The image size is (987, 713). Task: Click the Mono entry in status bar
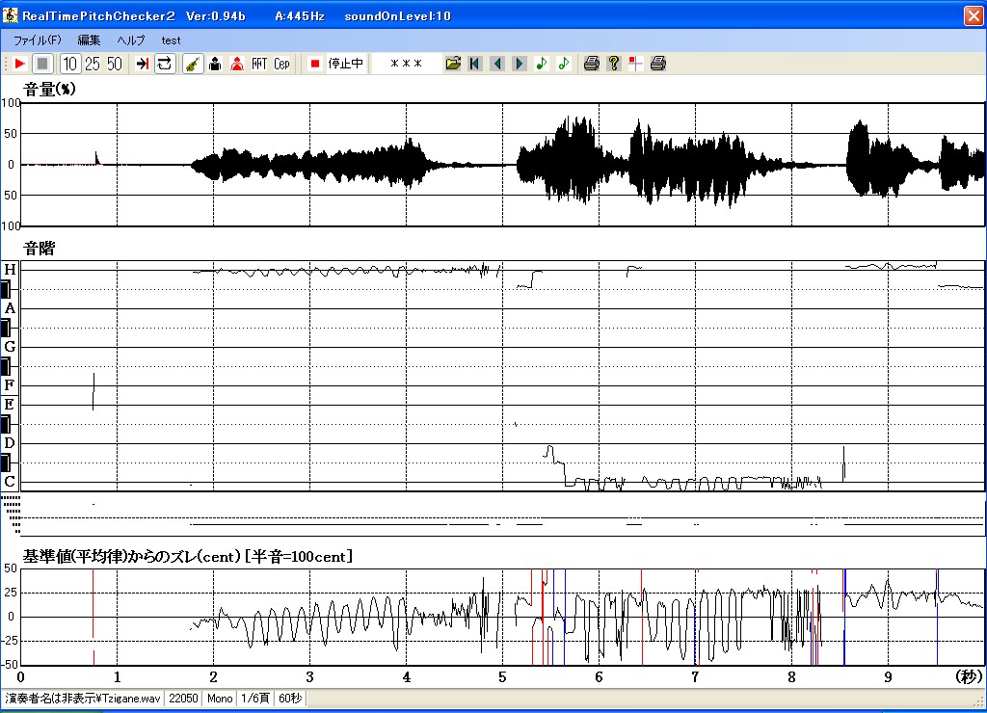220,699
